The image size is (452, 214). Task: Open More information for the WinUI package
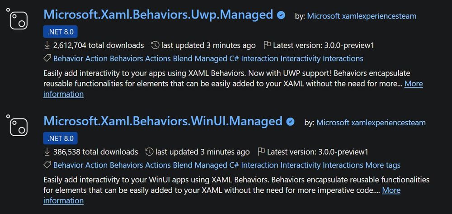[391, 190]
